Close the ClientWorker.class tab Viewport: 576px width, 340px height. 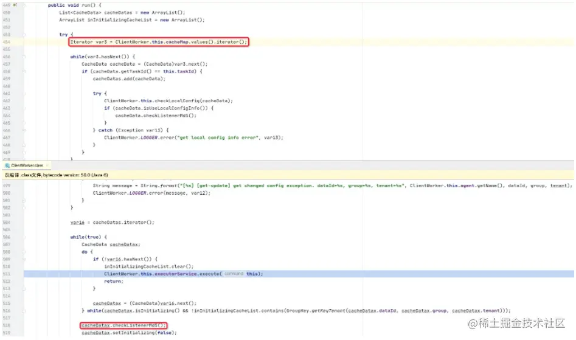click(x=48, y=165)
